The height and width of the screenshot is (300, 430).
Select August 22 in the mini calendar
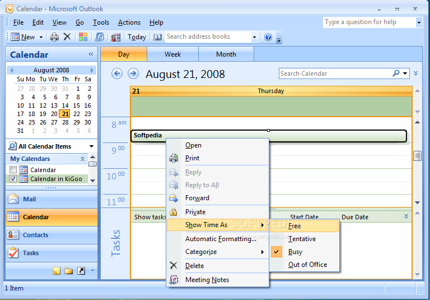coord(77,114)
